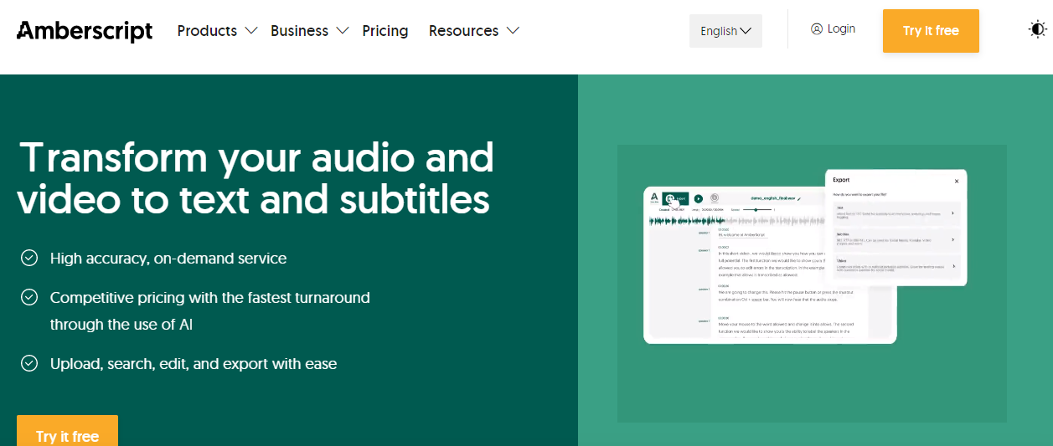Image resolution: width=1053 pixels, height=446 pixels.
Task: Click the Login link
Action: pos(841,29)
